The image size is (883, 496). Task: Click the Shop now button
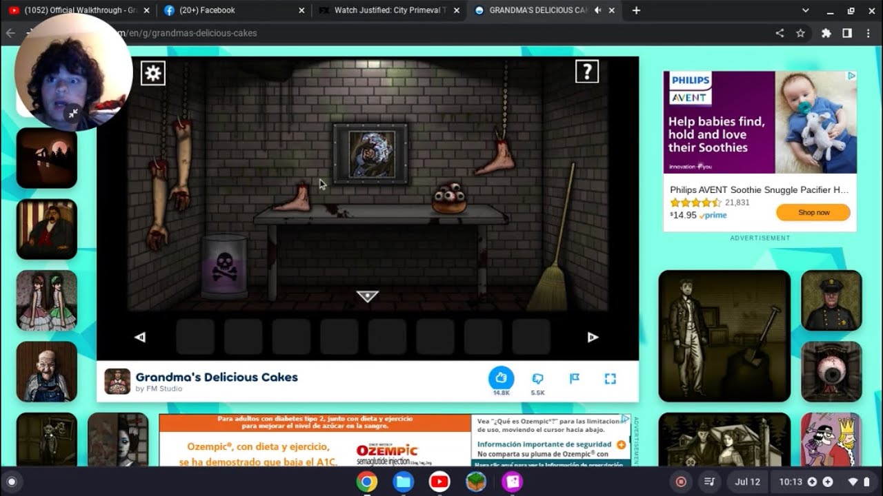coord(813,212)
